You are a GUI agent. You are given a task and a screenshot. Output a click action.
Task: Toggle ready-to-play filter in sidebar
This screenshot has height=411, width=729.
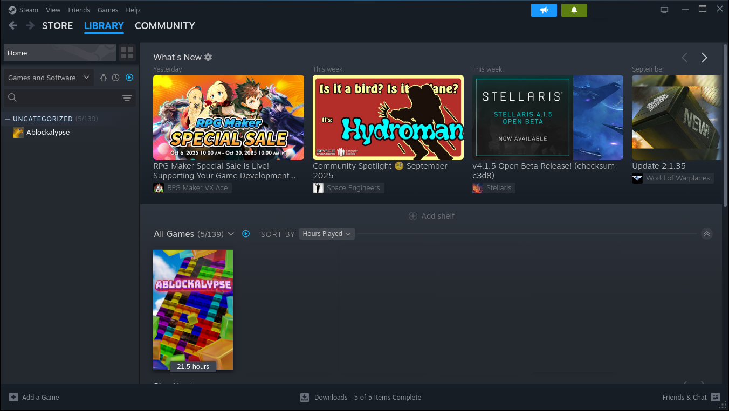click(x=129, y=78)
